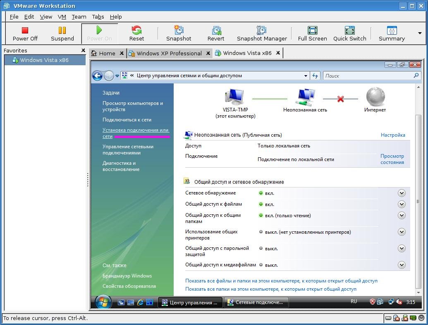428x325 pixels.
Task: Click the RU language indicator
Action: pos(354,301)
